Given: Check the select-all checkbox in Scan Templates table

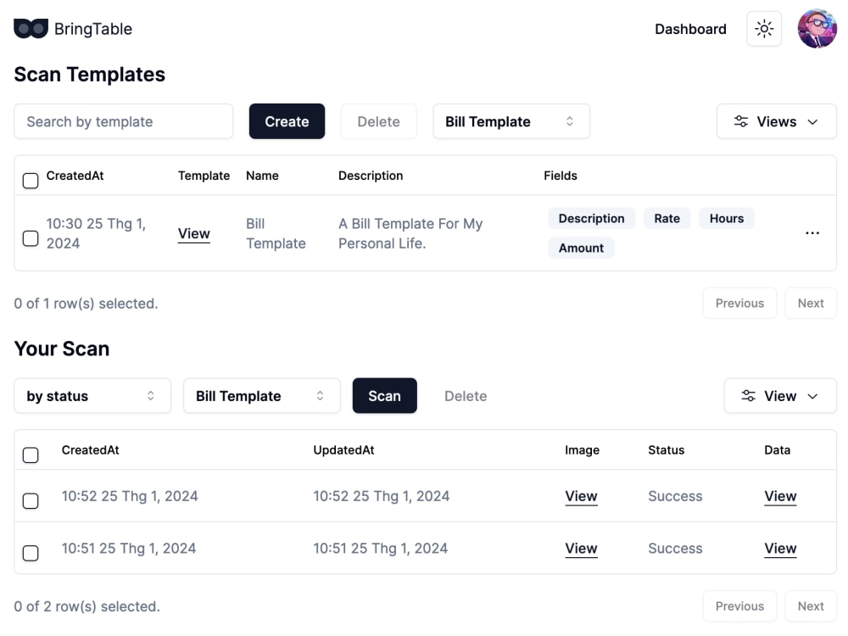Looking at the screenshot, I should coord(31,180).
